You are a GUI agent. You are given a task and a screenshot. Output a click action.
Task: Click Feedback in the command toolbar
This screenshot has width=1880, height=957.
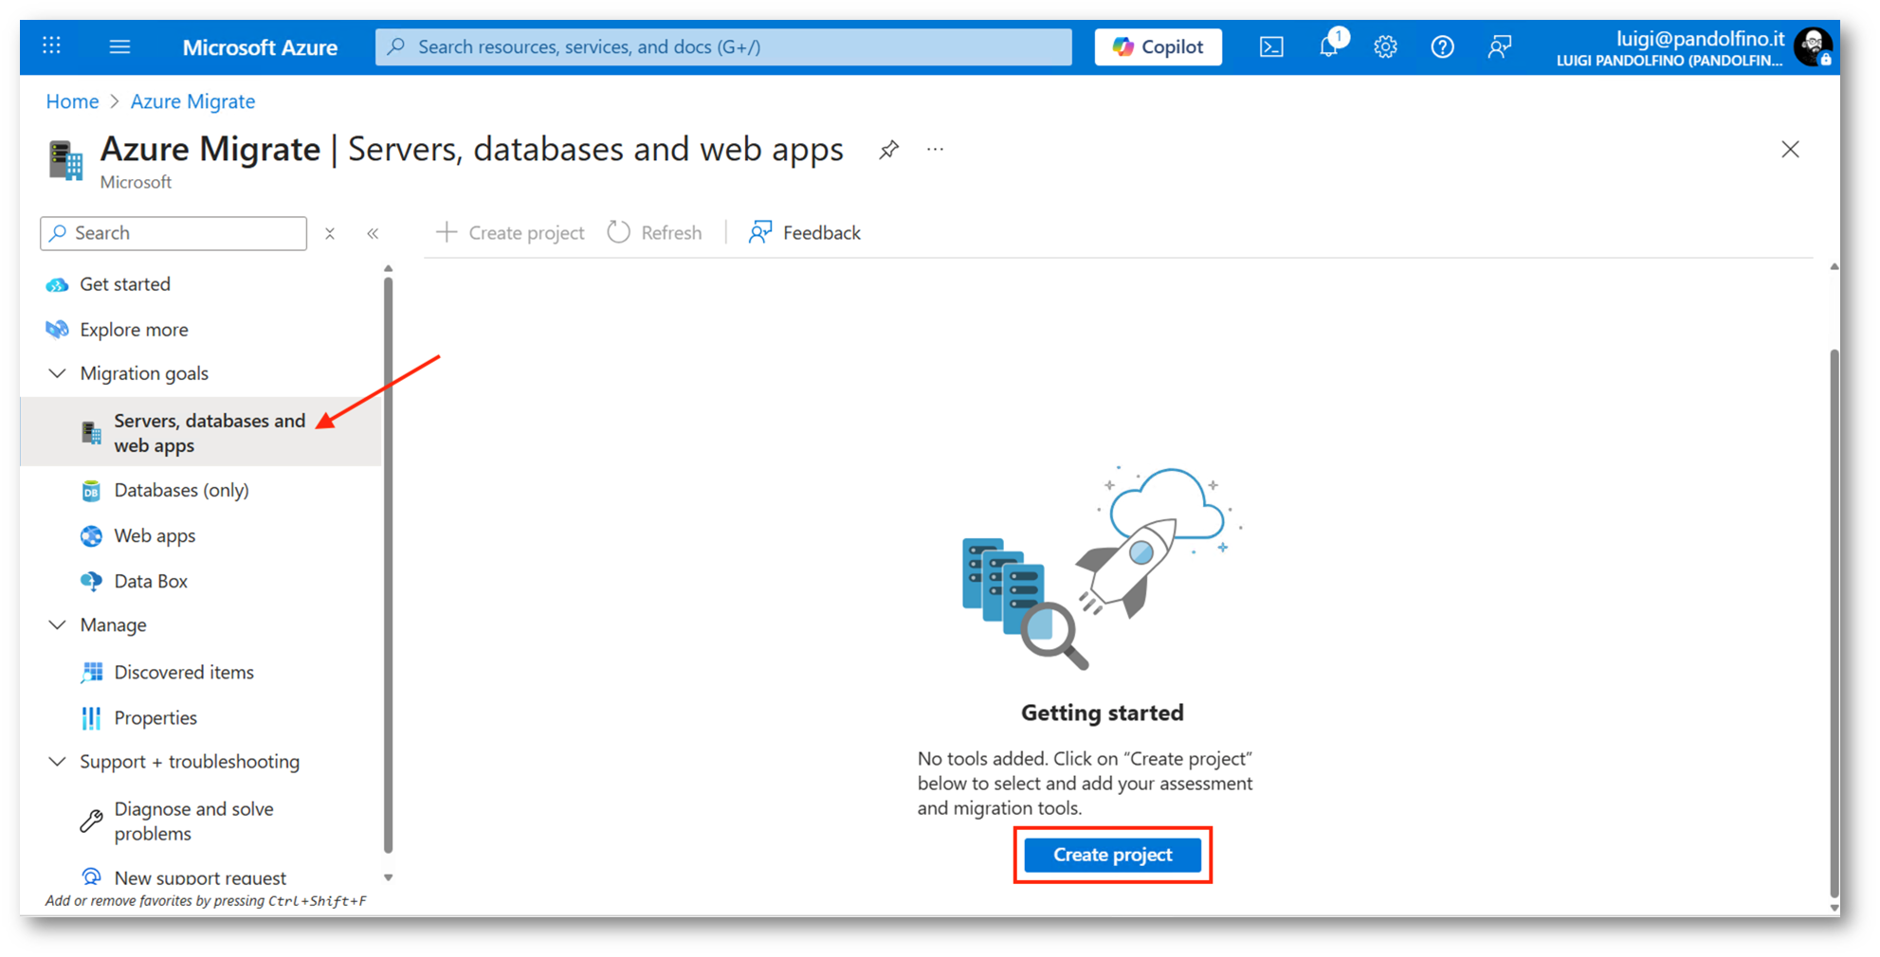805,233
